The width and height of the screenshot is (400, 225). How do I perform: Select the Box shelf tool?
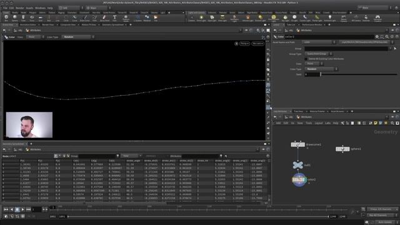(x=6, y=18)
